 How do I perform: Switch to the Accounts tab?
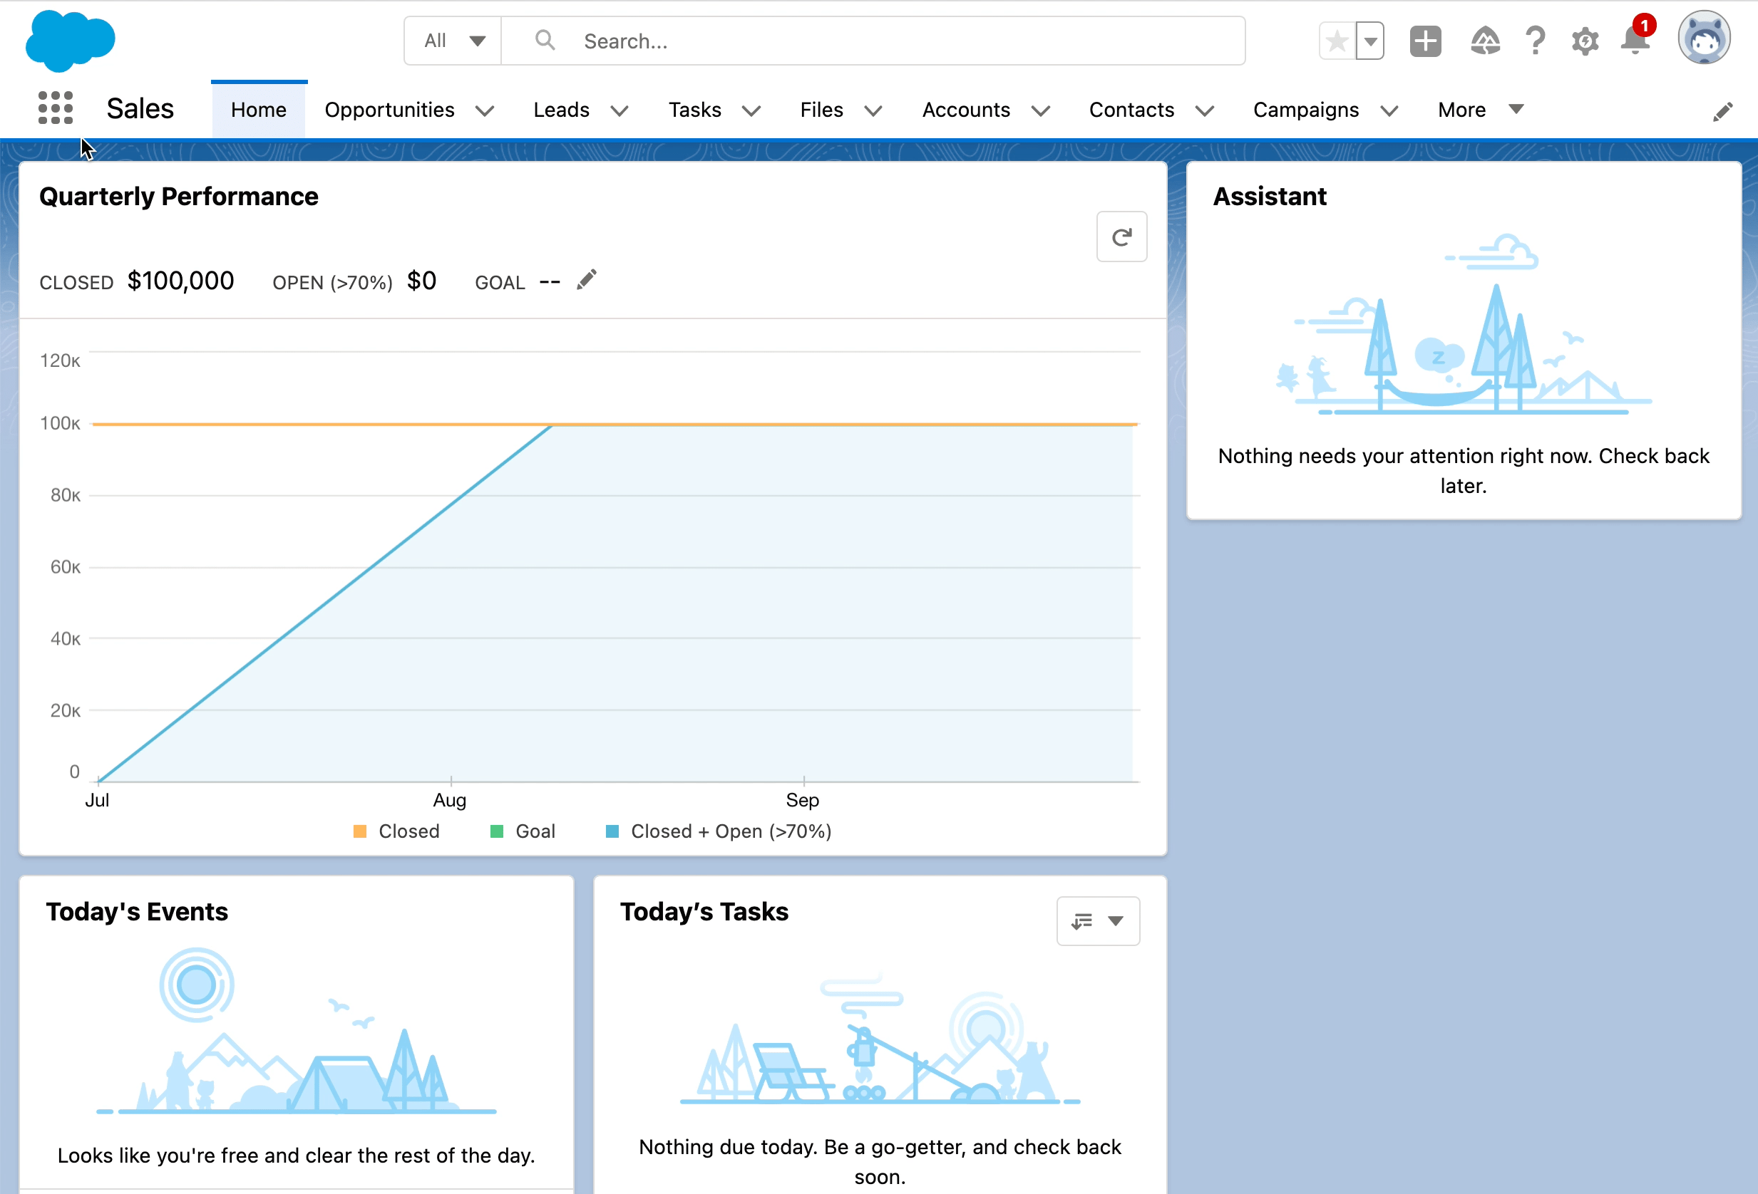point(966,110)
